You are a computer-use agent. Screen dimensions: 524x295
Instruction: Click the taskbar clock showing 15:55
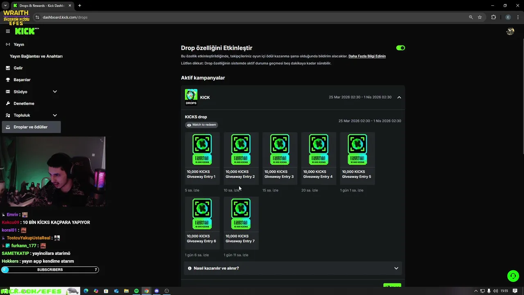[504, 291]
